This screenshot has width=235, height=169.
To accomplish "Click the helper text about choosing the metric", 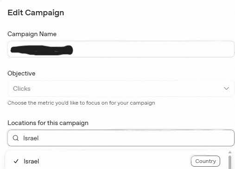I will [x=81, y=103].
